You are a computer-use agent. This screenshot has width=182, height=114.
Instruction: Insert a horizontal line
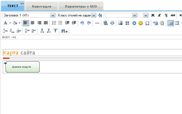click(97, 23)
